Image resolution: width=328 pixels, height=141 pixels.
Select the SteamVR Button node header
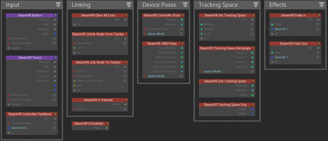[x=32, y=15]
